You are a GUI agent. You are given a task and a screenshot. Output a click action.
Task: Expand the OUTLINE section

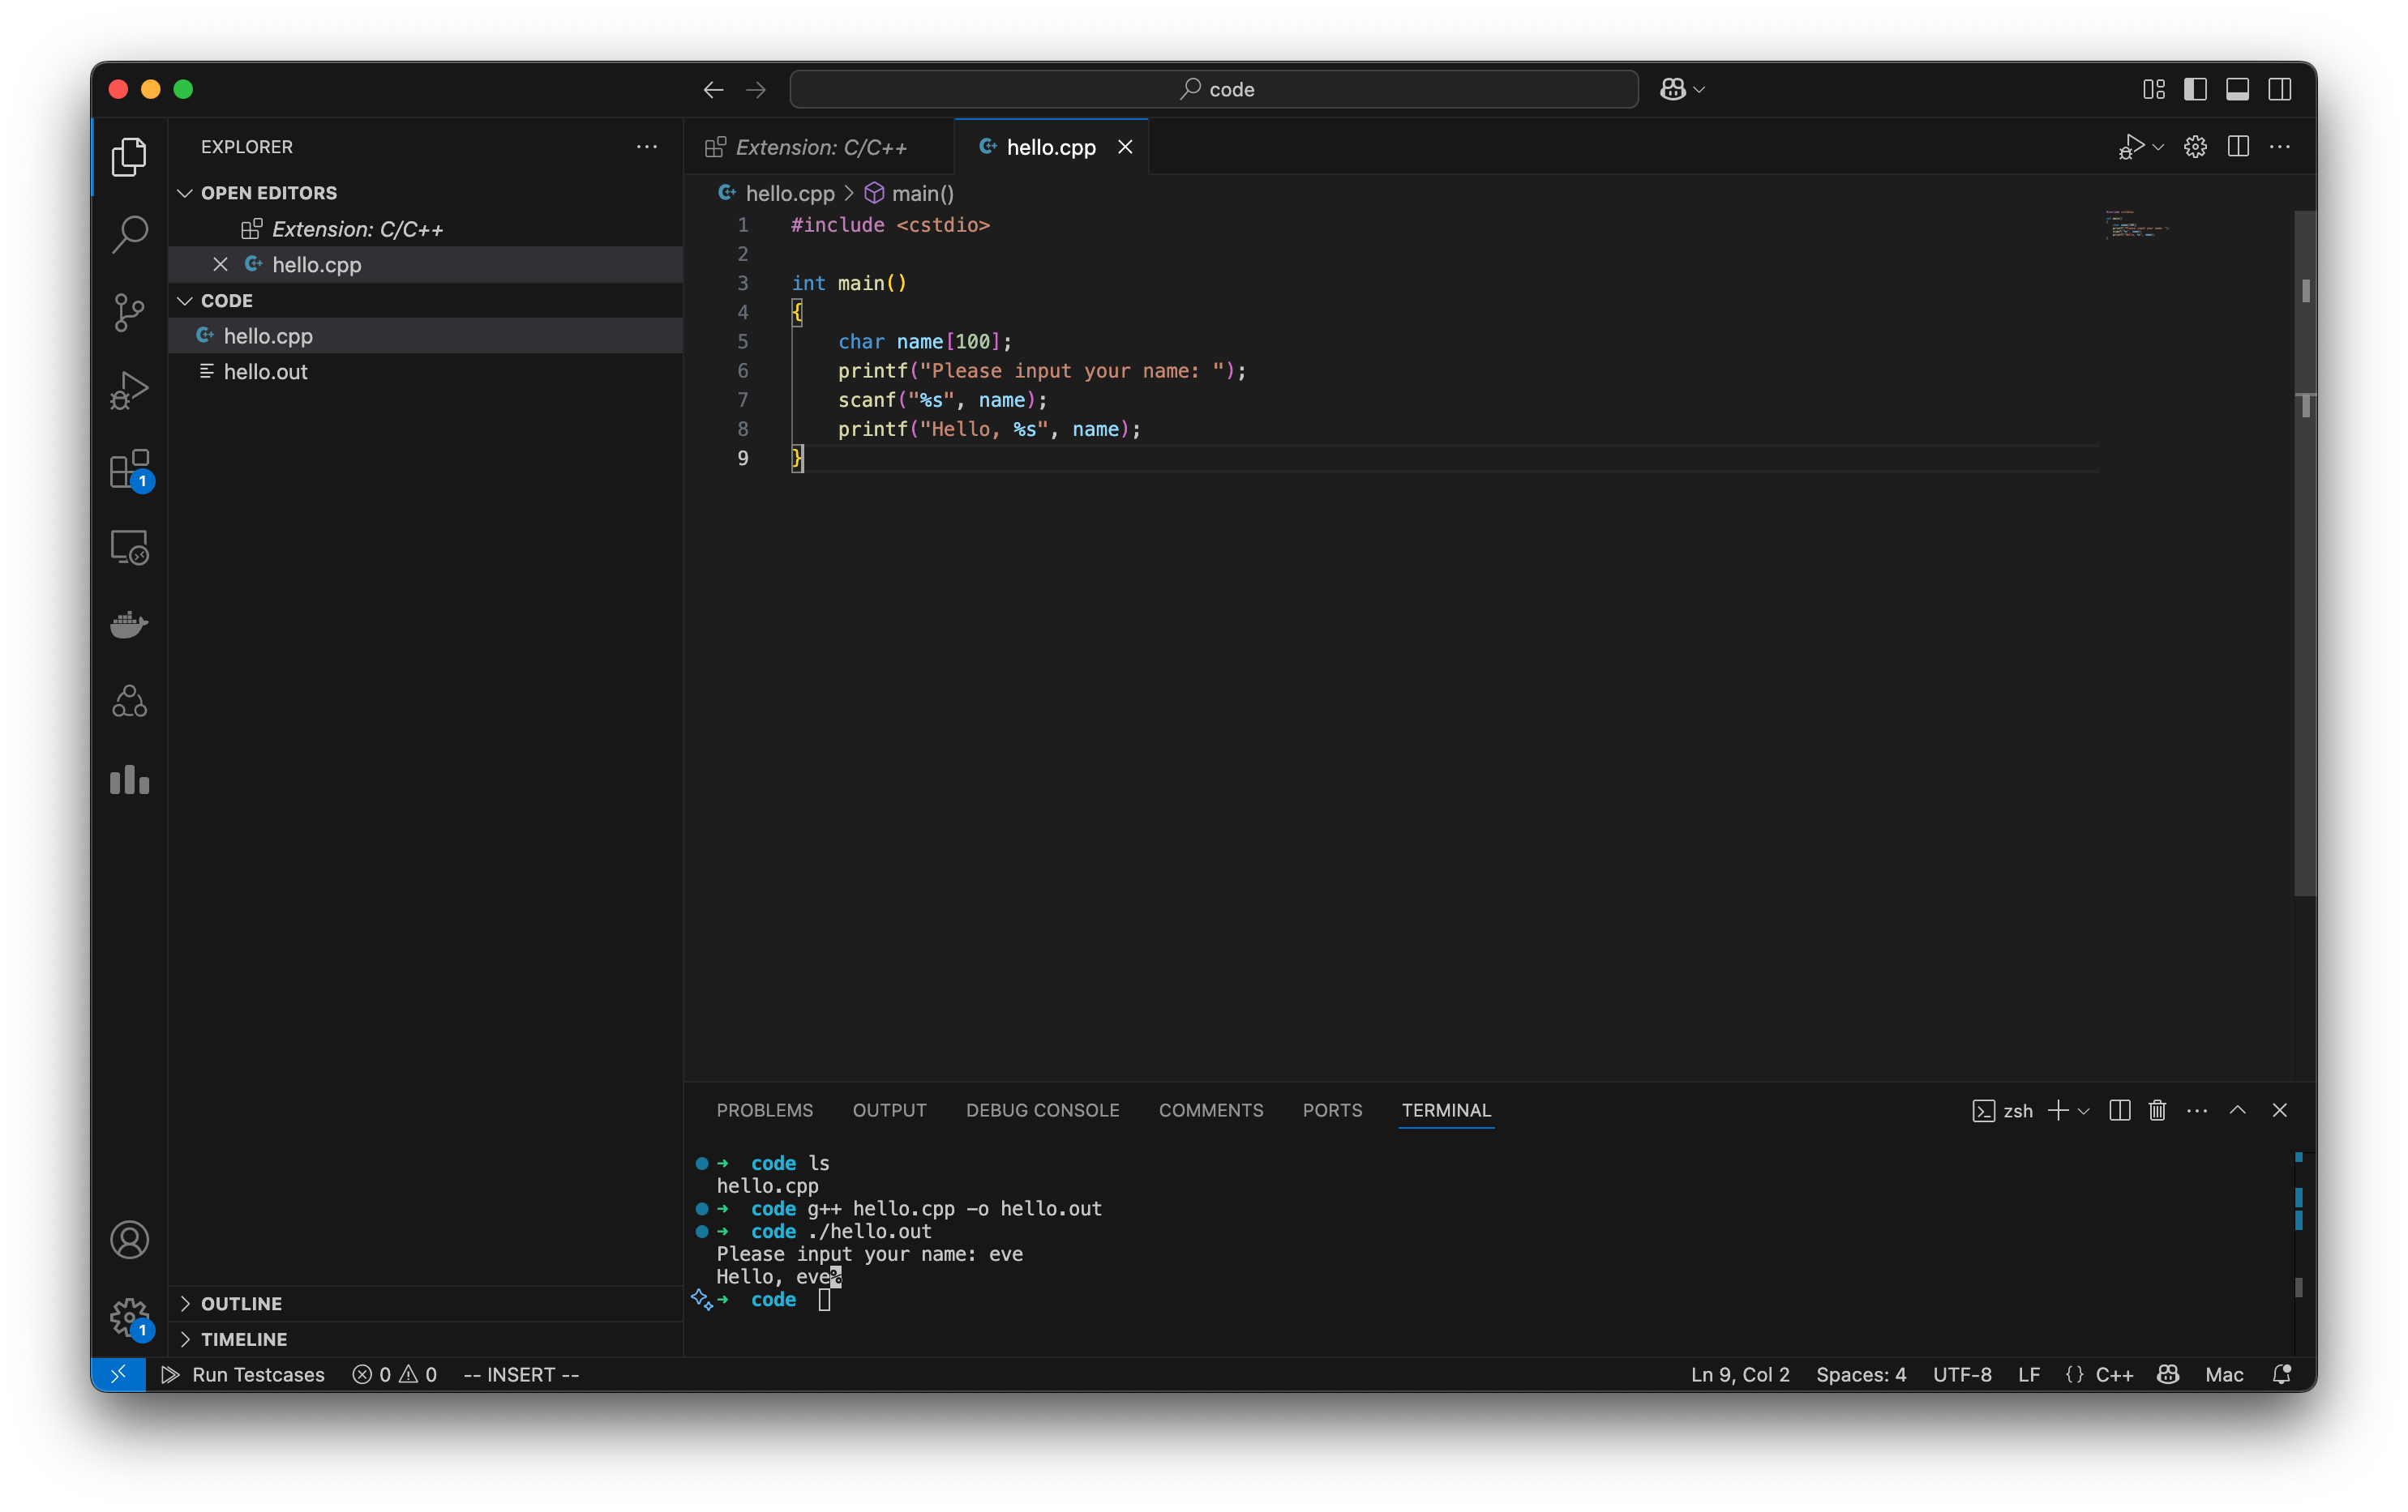click(x=186, y=1303)
